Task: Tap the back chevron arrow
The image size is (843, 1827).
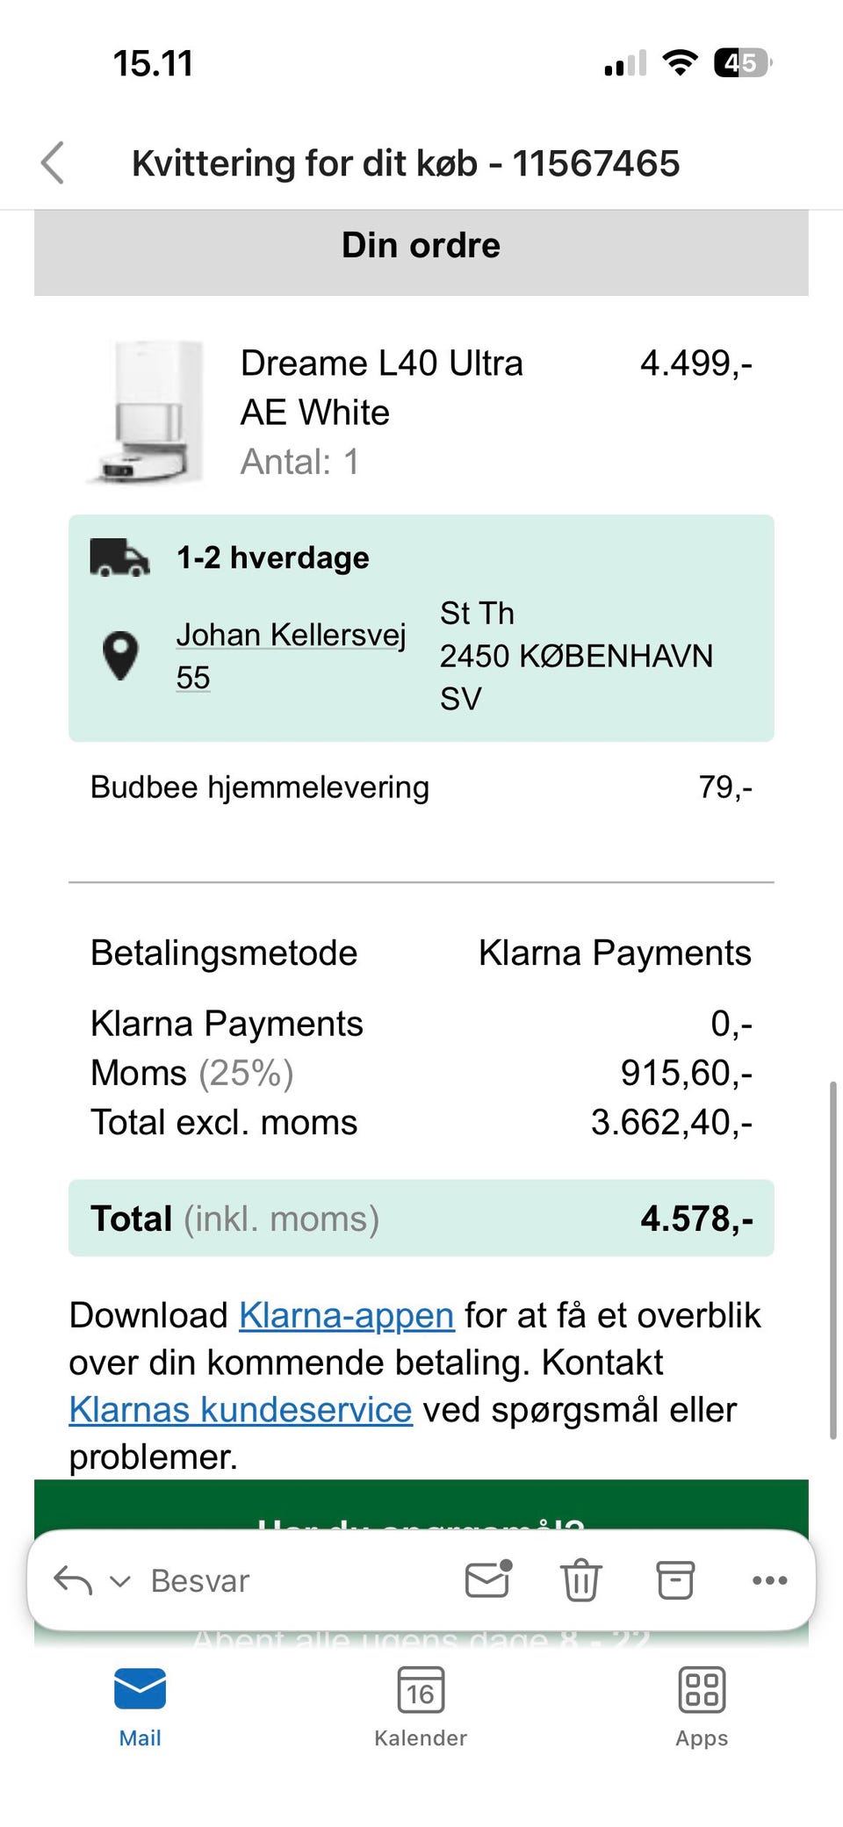Action: (x=53, y=163)
